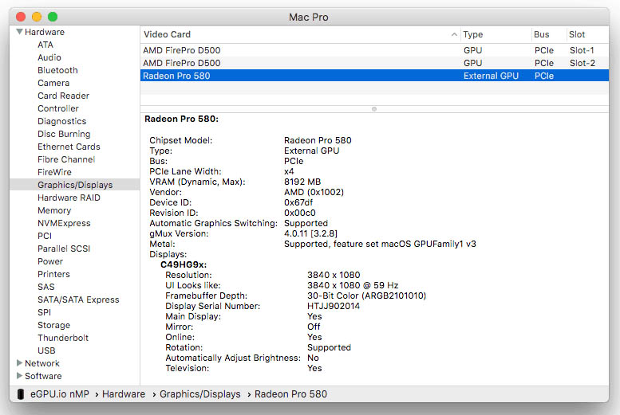Screen dimensions: 620x415
Task: Click the Video Card sort arrow
Action: coord(454,35)
